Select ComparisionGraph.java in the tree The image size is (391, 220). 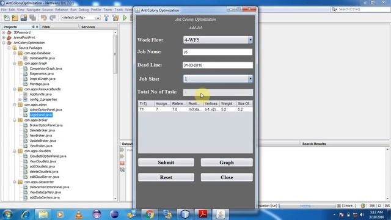coord(46,68)
